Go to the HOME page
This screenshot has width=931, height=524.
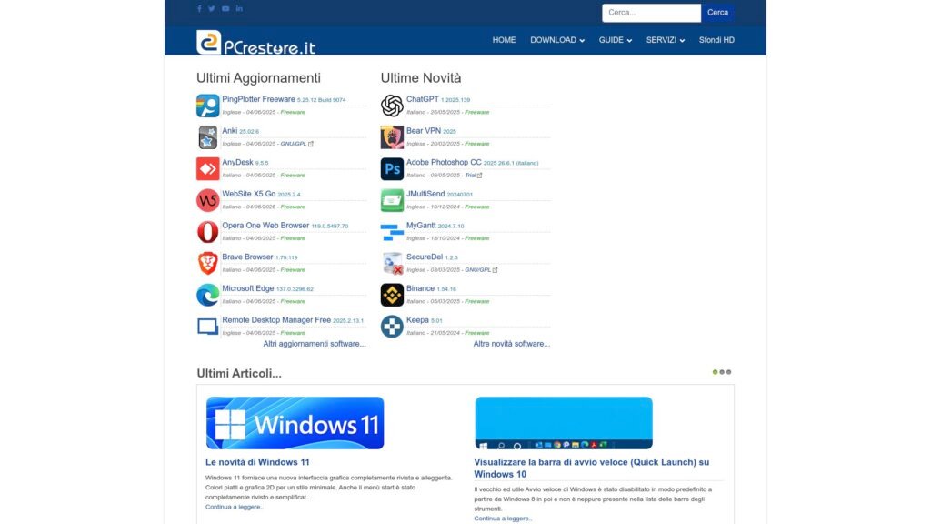point(504,40)
